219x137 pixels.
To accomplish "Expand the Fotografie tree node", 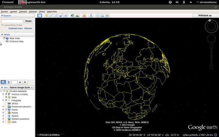I will pos(3,100).
